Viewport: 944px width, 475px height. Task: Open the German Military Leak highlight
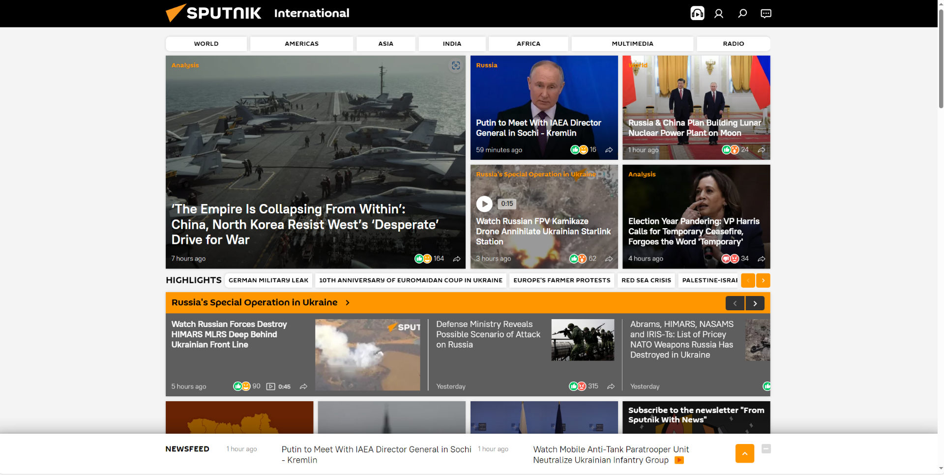tap(268, 280)
